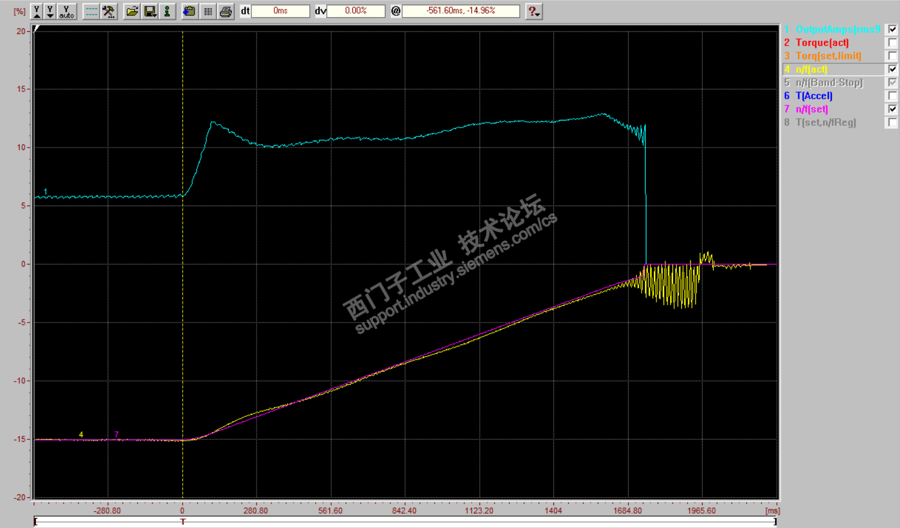Screen dimensions: 900x528
Task: Click the right bracket handle of the time range bar
Action: coord(775,522)
